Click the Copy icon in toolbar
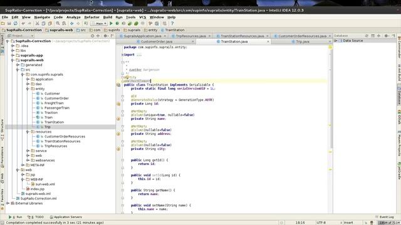 pos(43,24)
